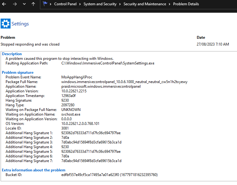This screenshot has width=237, height=185.
Task: Click 'Extra information about the problem' heading
Action: (33, 170)
